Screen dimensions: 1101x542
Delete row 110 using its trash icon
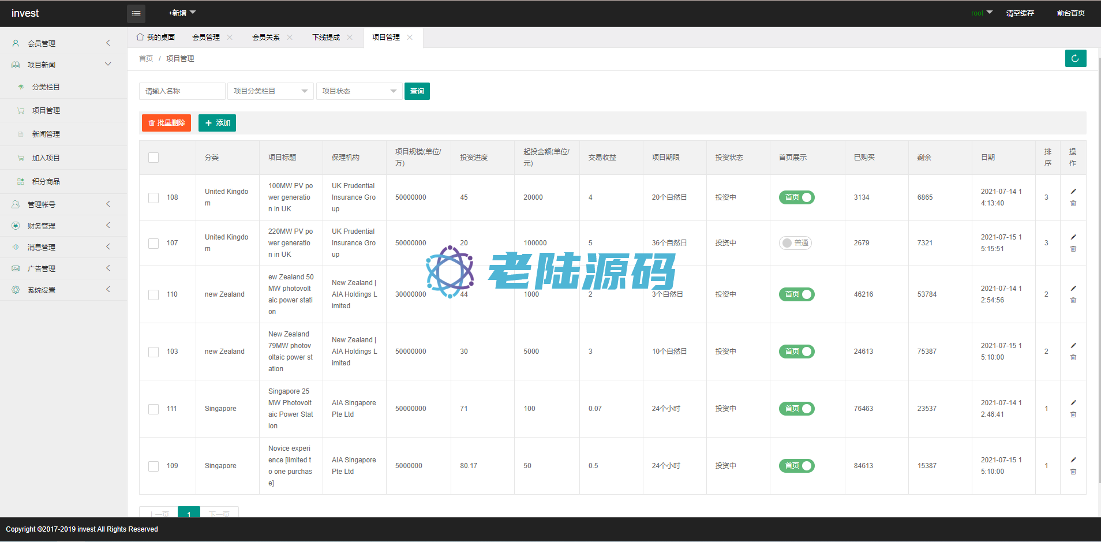coord(1073,300)
